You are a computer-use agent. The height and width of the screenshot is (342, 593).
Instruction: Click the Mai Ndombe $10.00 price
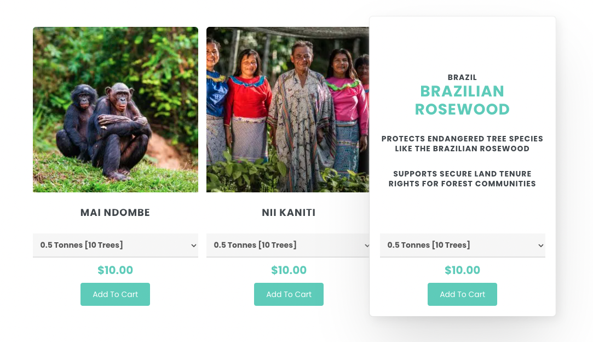click(x=115, y=270)
